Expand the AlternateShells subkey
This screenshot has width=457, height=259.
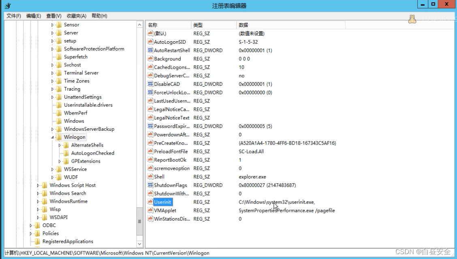(x=60, y=145)
